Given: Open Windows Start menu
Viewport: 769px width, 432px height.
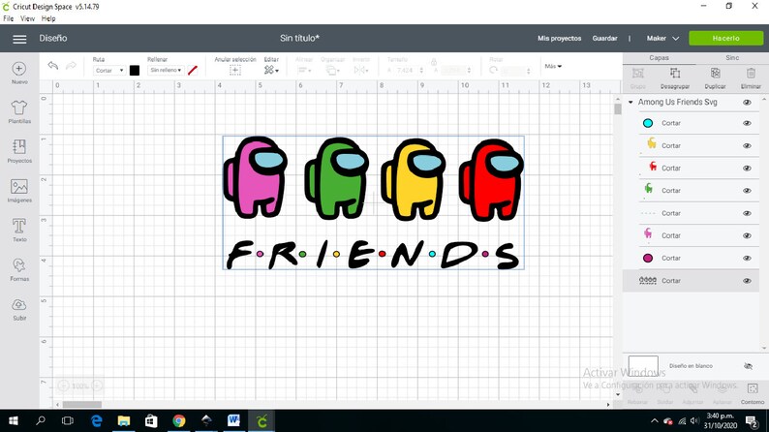Looking at the screenshot, I should [x=14, y=420].
